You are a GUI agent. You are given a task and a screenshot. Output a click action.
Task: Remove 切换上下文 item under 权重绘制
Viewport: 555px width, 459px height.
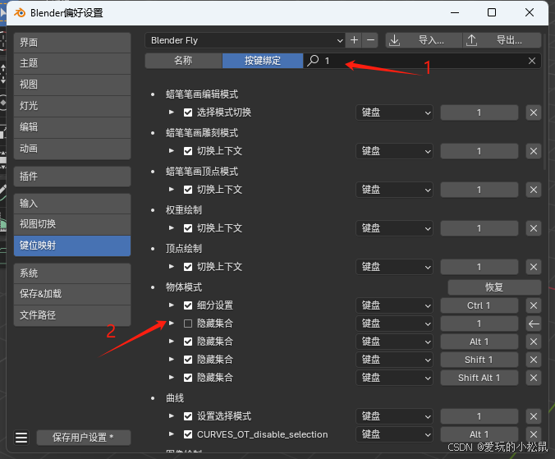tap(534, 228)
